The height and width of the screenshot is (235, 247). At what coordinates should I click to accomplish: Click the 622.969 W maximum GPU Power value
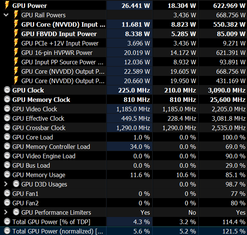229,6
